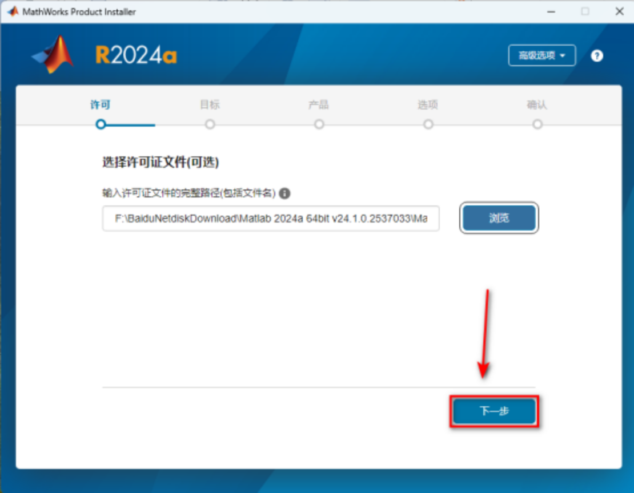Click the license file path input field
The image size is (634, 493).
271,219
